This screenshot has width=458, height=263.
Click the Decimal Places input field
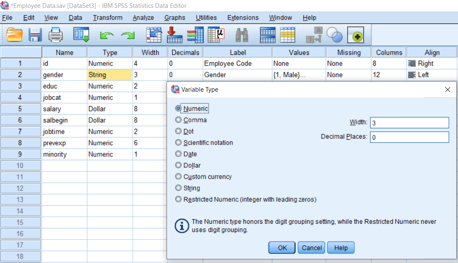coord(410,137)
